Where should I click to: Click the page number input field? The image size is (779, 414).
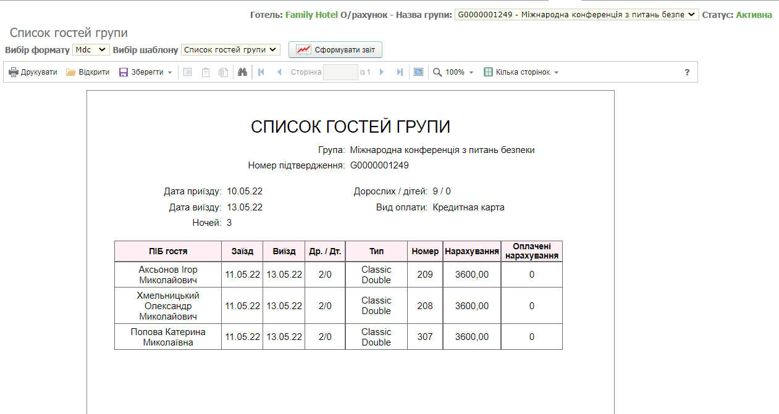[x=340, y=72]
